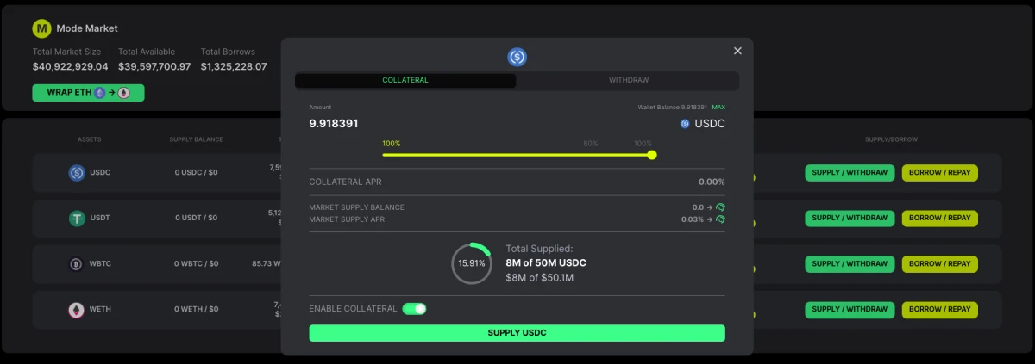Image resolution: width=1035 pixels, height=364 pixels.
Task: Toggle the Enable Collateral switch
Action: (414, 308)
